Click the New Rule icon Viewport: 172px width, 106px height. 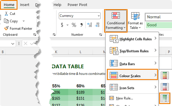click(x=112, y=98)
